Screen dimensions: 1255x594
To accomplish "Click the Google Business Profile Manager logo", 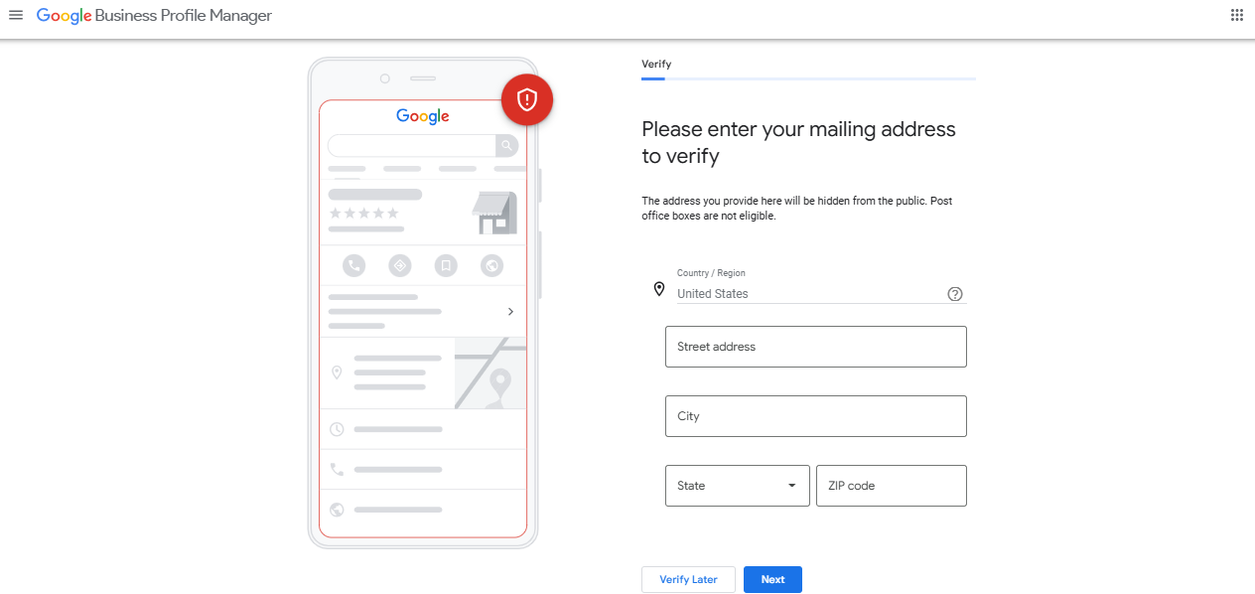I will tap(153, 15).
